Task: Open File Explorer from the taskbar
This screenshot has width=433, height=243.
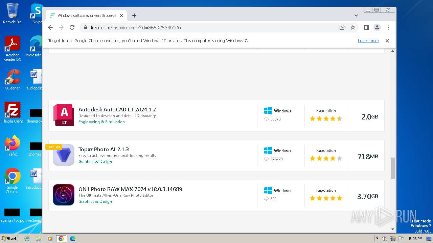Action: tap(38, 239)
